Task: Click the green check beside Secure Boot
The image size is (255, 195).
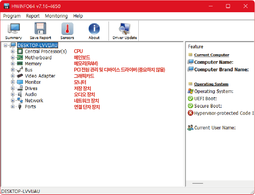Action: point(191,106)
